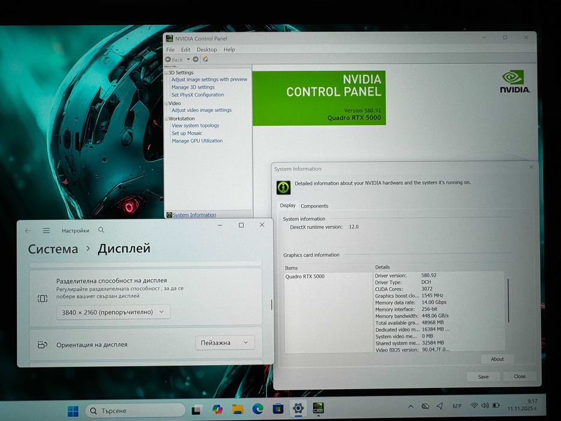Close the System Information dialog with X

(532, 167)
